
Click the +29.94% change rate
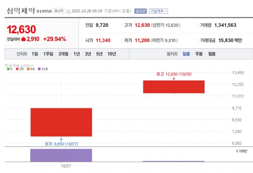[x=54, y=39]
